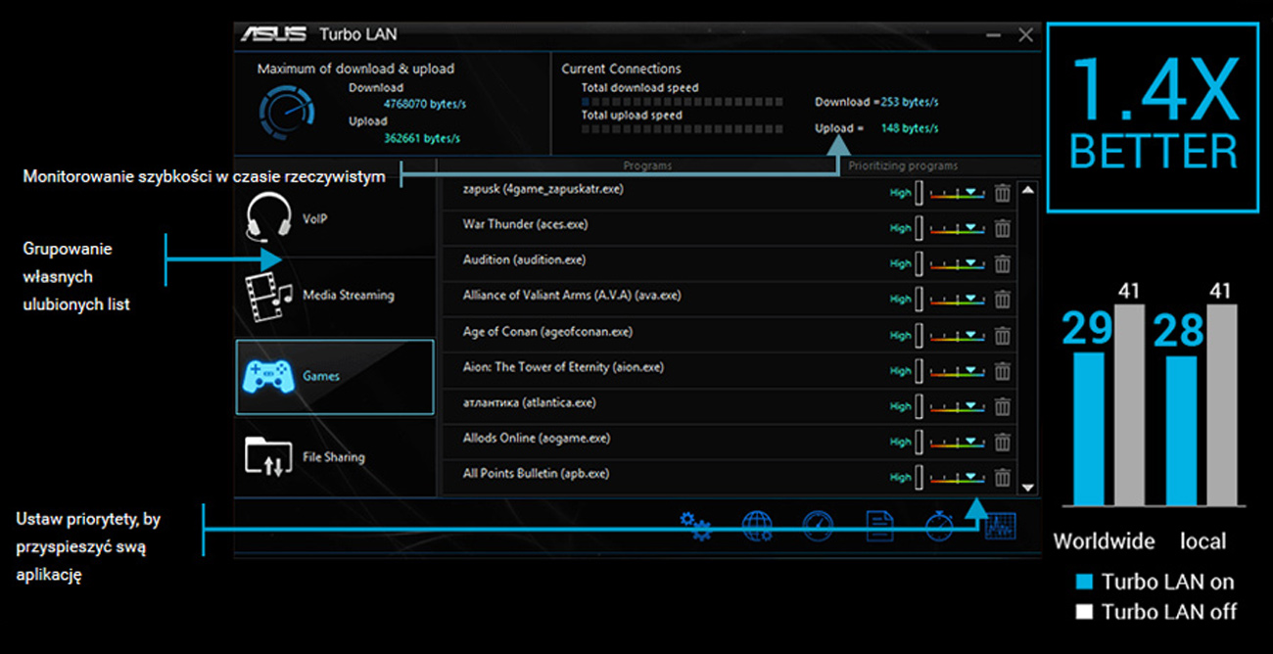The width and height of the screenshot is (1273, 654).
Task: Select the VoIP headset category
Action: pos(335,217)
